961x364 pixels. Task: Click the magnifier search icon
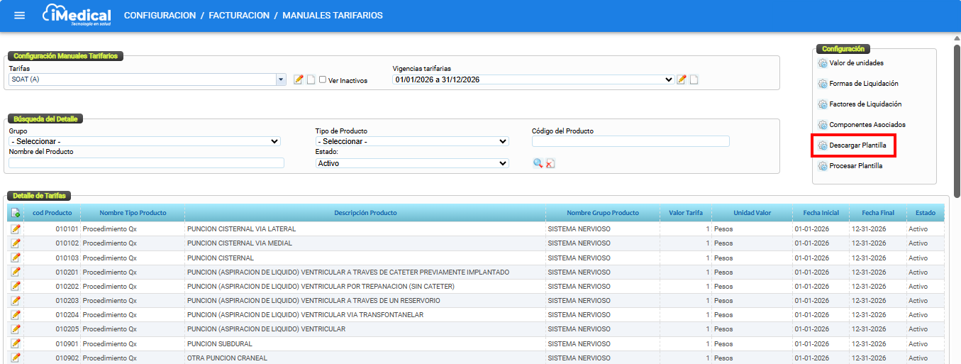click(x=538, y=163)
